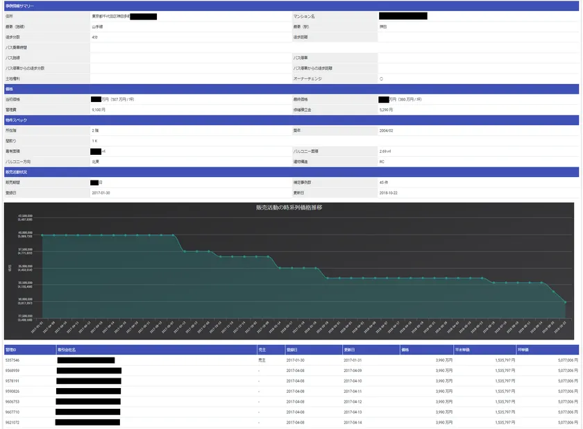Select the update date value 2018-10-22
The width and height of the screenshot is (583, 429).
click(389, 192)
